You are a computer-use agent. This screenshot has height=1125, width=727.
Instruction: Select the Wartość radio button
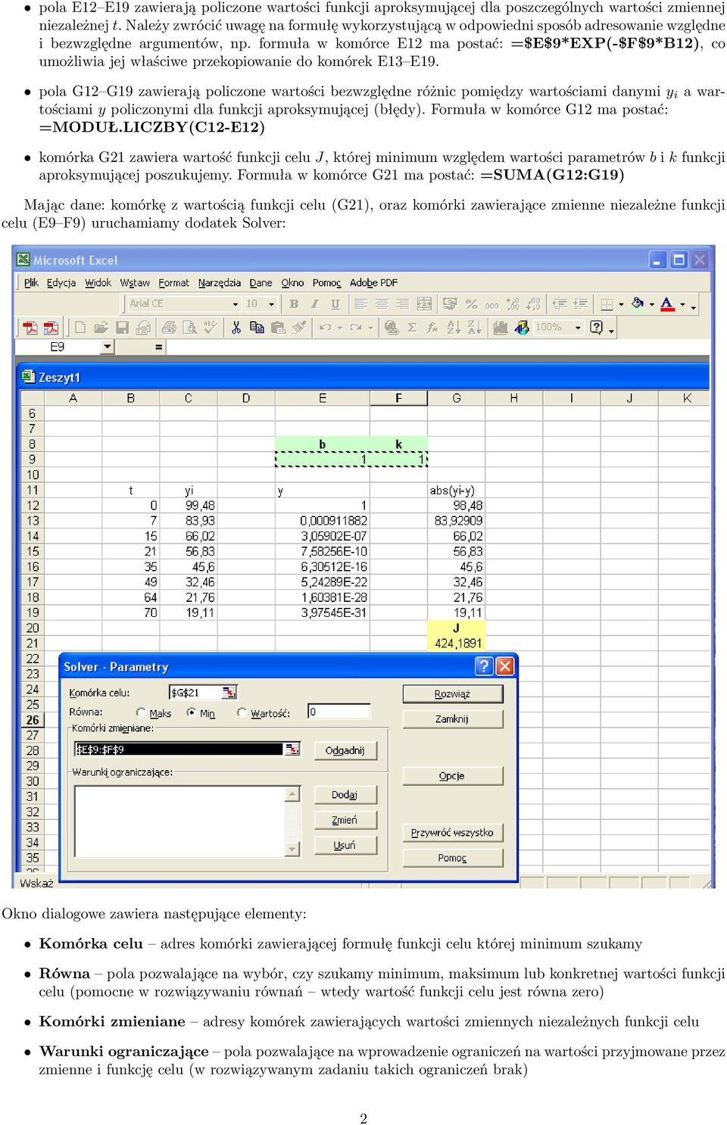pos(242,712)
